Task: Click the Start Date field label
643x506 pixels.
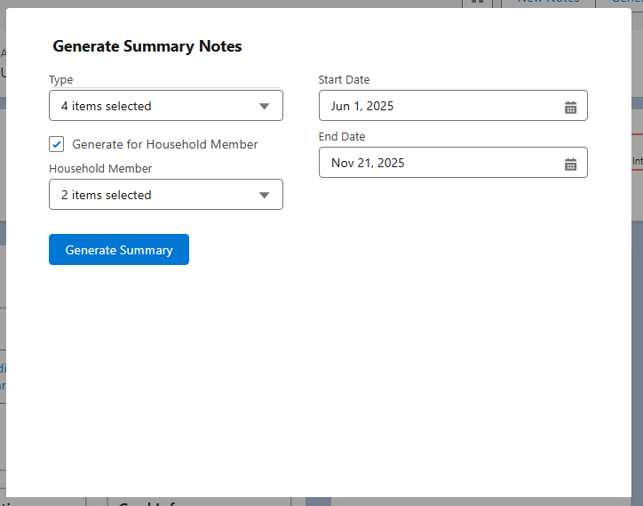Action: click(x=344, y=80)
